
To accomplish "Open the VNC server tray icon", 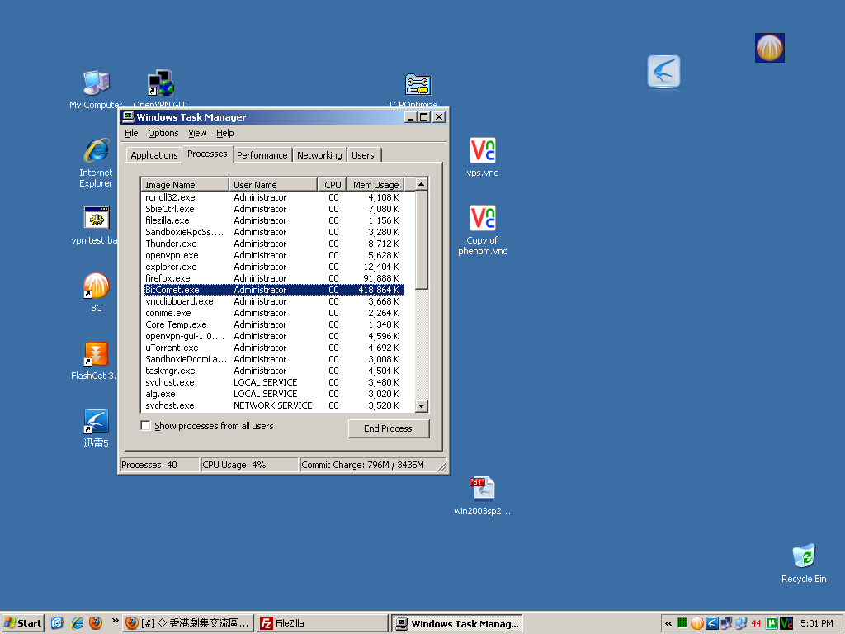I will pyautogui.click(x=786, y=623).
